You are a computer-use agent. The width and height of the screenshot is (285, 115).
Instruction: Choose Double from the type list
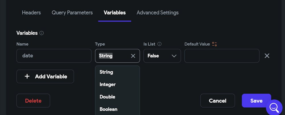(107, 97)
